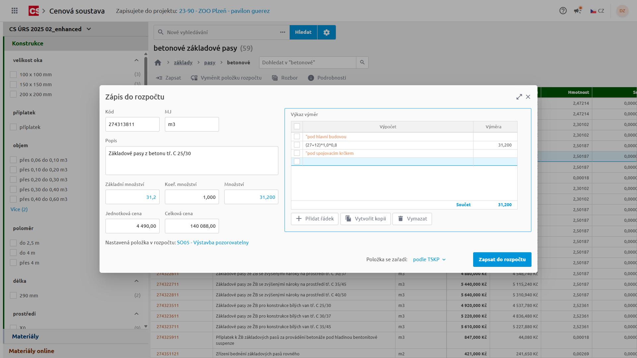
Task: Collapse the velikost oka filter section
Action: pos(136,60)
